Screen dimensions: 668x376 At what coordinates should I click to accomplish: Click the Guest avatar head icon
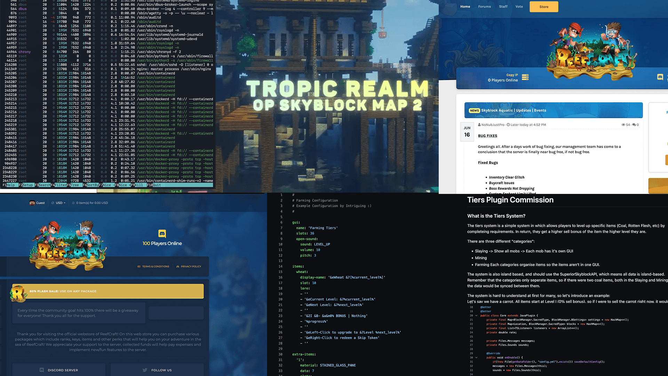click(x=32, y=203)
